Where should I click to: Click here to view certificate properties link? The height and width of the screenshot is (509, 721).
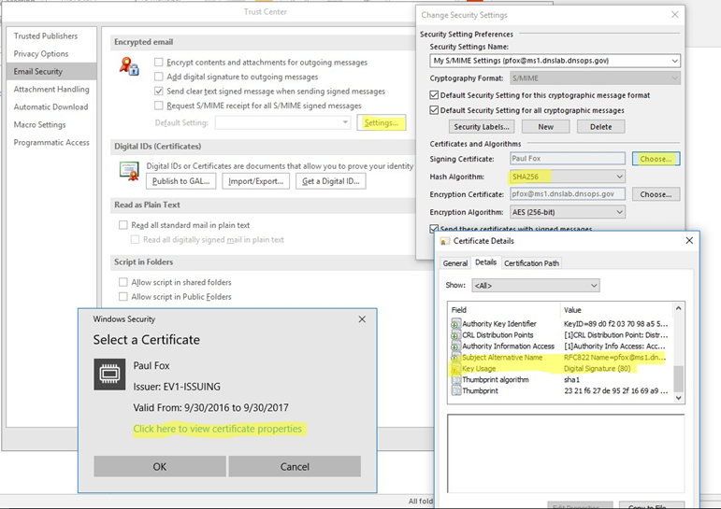(x=218, y=429)
